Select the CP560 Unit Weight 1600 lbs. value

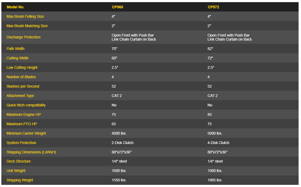pyautogui.click(x=119, y=171)
